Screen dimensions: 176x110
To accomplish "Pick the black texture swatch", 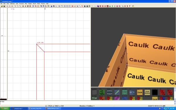I will pos(155,92).
